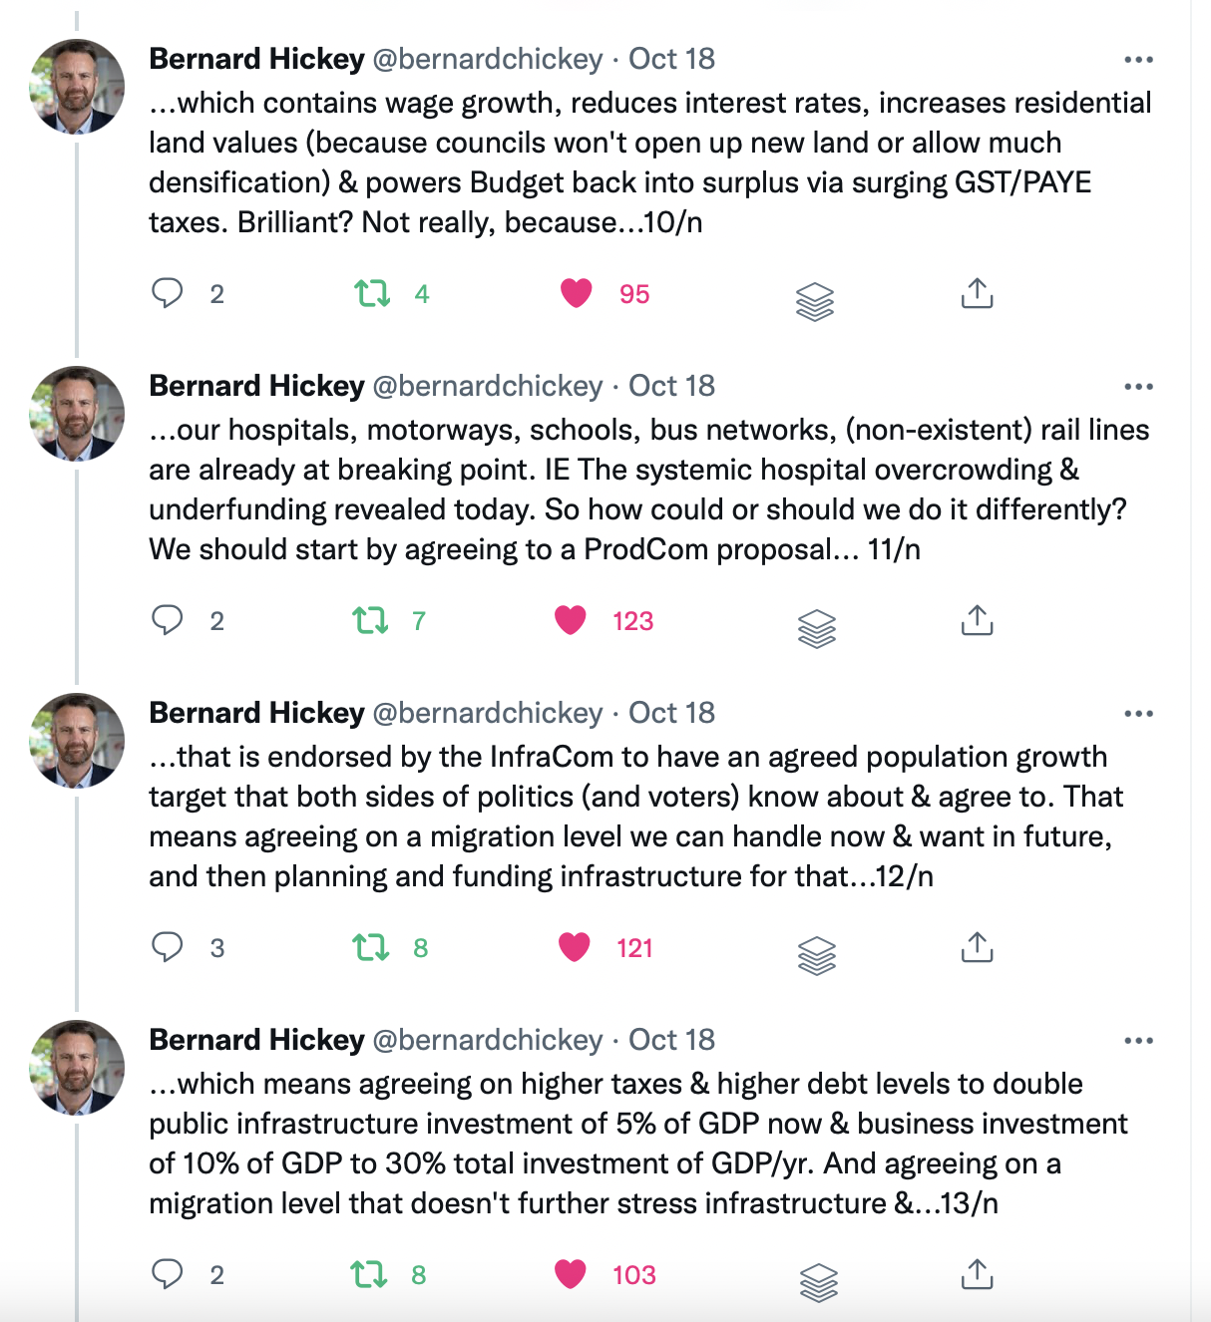
Task: Retweet the 11/n tweet with 7 retweets
Action: tap(371, 620)
